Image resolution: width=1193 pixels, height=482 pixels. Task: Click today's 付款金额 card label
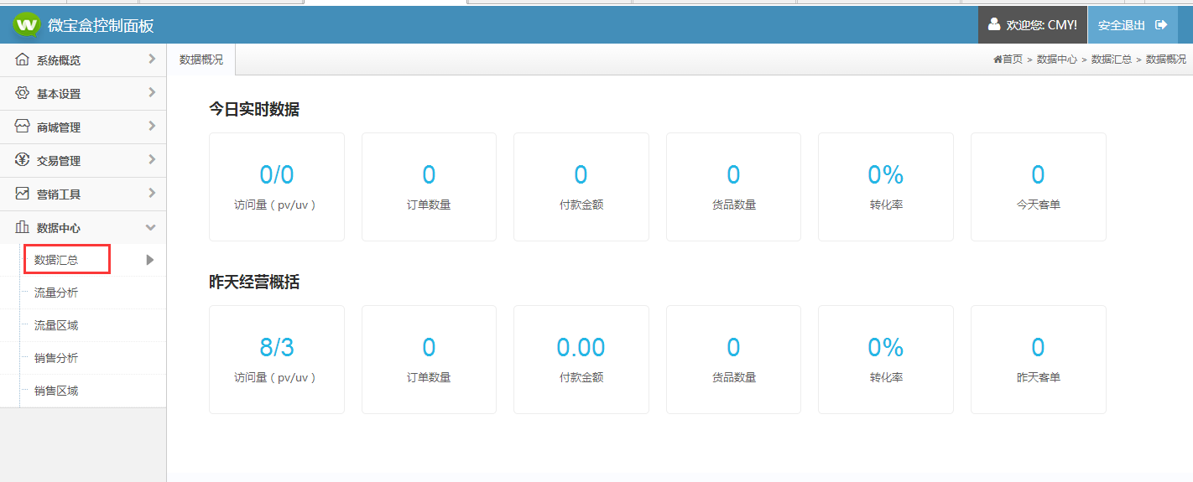tap(581, 205)
